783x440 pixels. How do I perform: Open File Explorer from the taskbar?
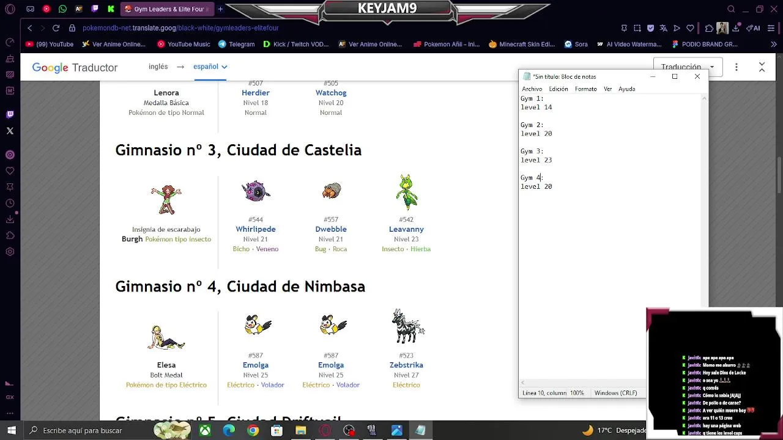[x=300, y=430]
